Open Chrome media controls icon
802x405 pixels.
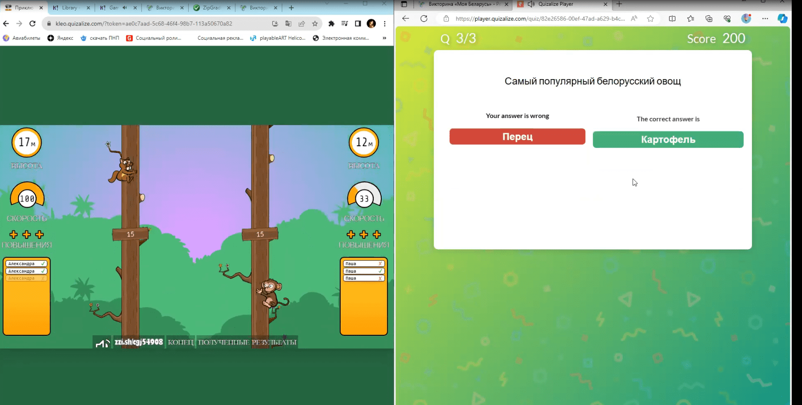click(x=345, y=24)
